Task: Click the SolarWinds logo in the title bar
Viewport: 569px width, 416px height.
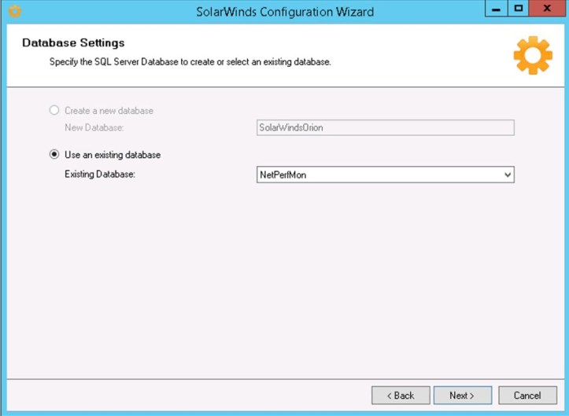Action: tap(14, 12)
